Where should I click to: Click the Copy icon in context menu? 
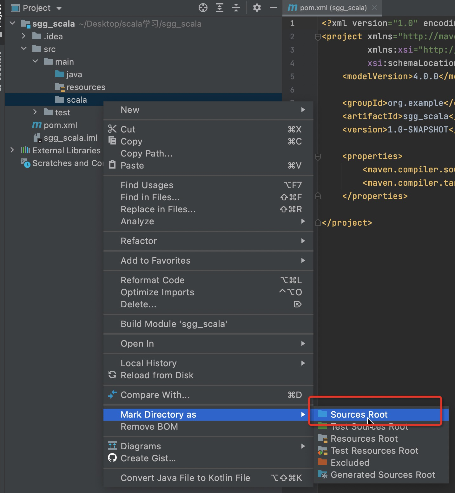tap(112, 141)
